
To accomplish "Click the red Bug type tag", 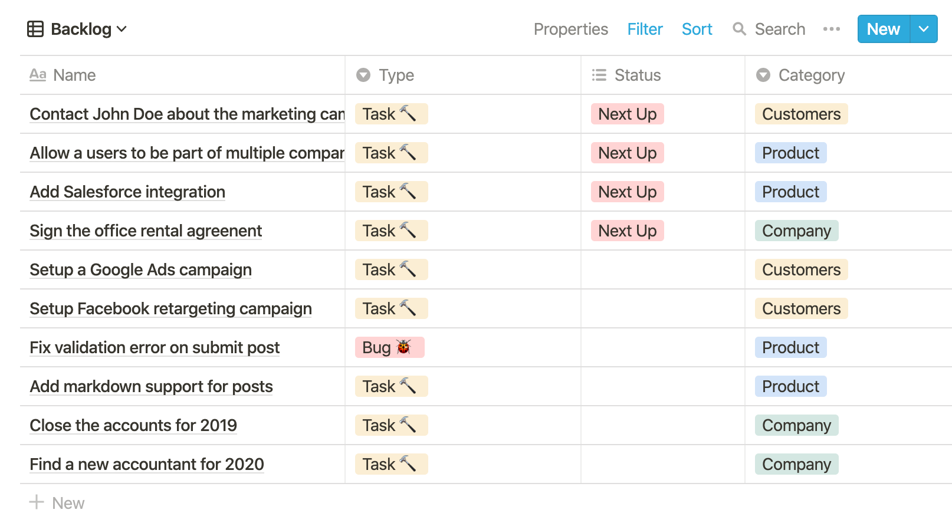I will [x=389, y=347].
